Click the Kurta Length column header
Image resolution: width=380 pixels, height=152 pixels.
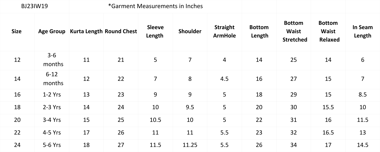(x=86, y=32)
